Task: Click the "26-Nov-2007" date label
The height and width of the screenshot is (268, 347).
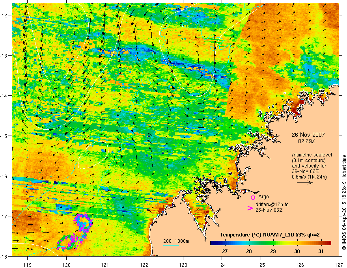Action: click(308, 135)
